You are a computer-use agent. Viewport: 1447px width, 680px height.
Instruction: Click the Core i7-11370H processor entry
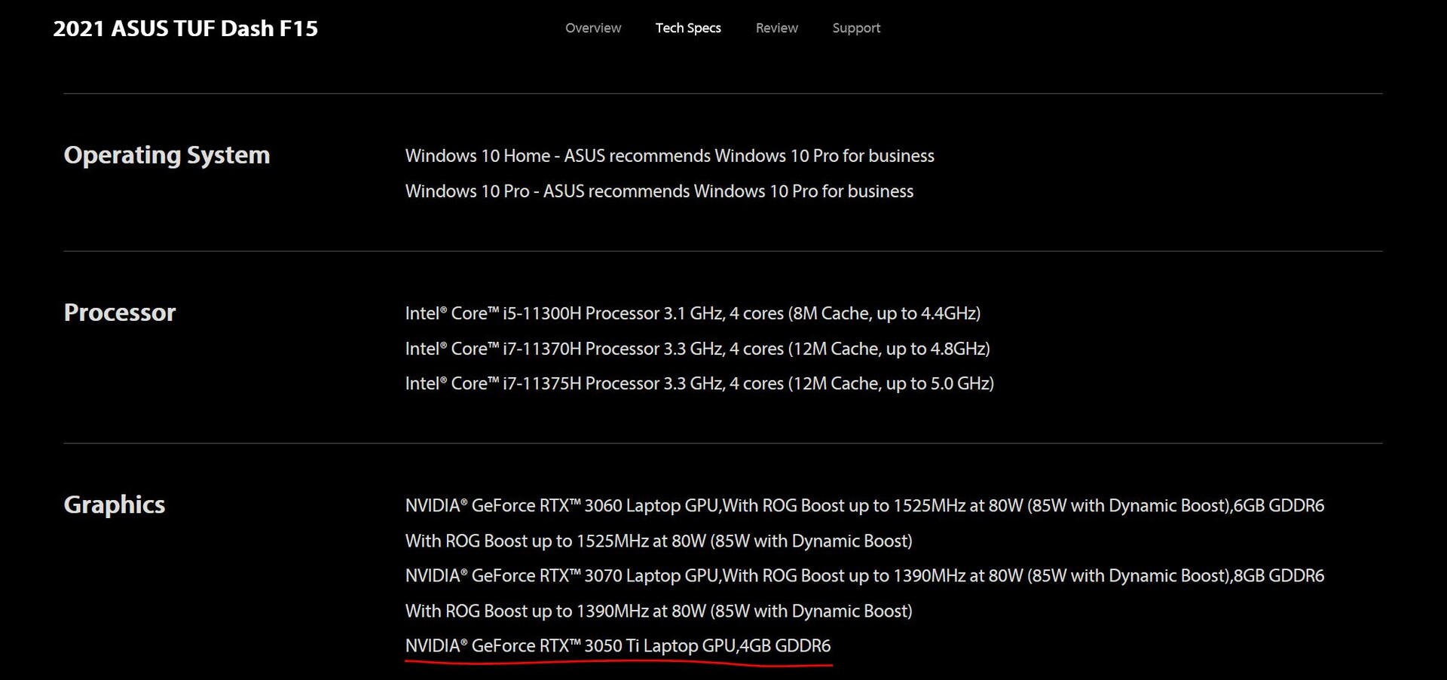[697, 349]
